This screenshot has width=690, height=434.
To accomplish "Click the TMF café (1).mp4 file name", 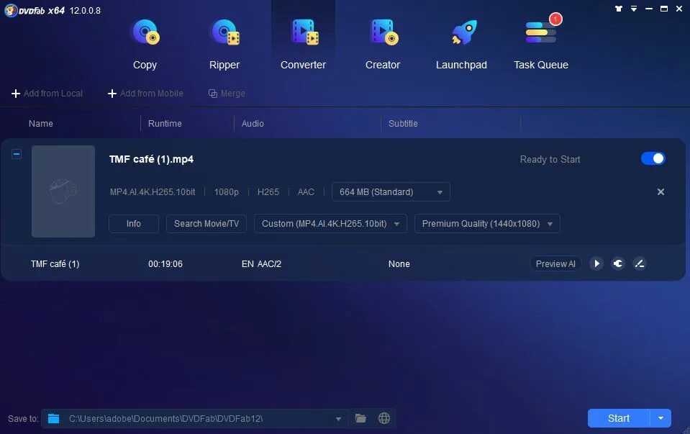I will click(x=151, y=159).
